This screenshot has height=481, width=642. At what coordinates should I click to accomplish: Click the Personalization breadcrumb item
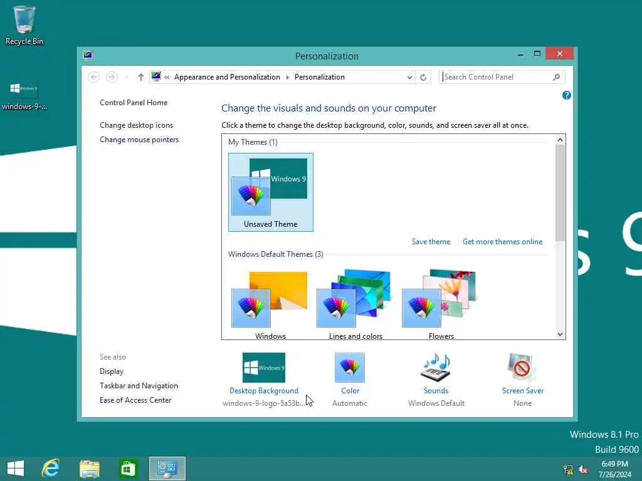click(x=319, y=77)
